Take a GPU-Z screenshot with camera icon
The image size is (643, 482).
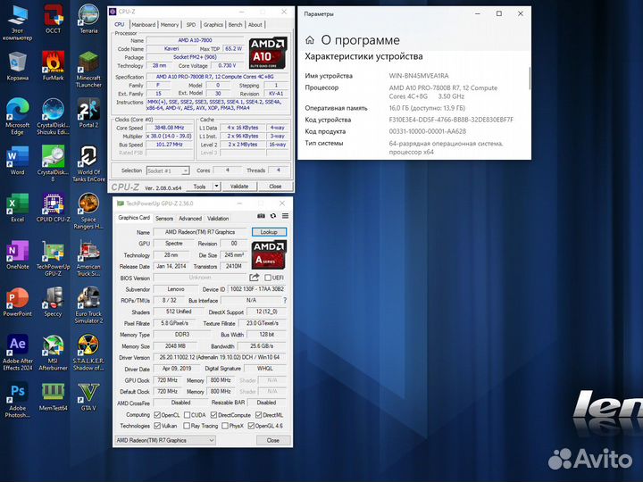click(261, 216)
